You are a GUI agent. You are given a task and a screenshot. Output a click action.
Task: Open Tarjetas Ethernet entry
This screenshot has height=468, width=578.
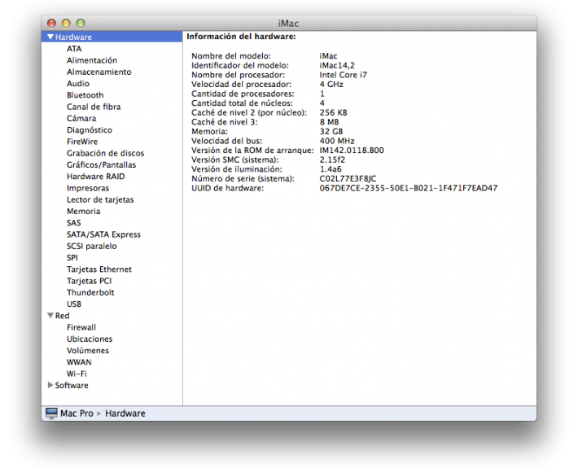pos(99,269)
